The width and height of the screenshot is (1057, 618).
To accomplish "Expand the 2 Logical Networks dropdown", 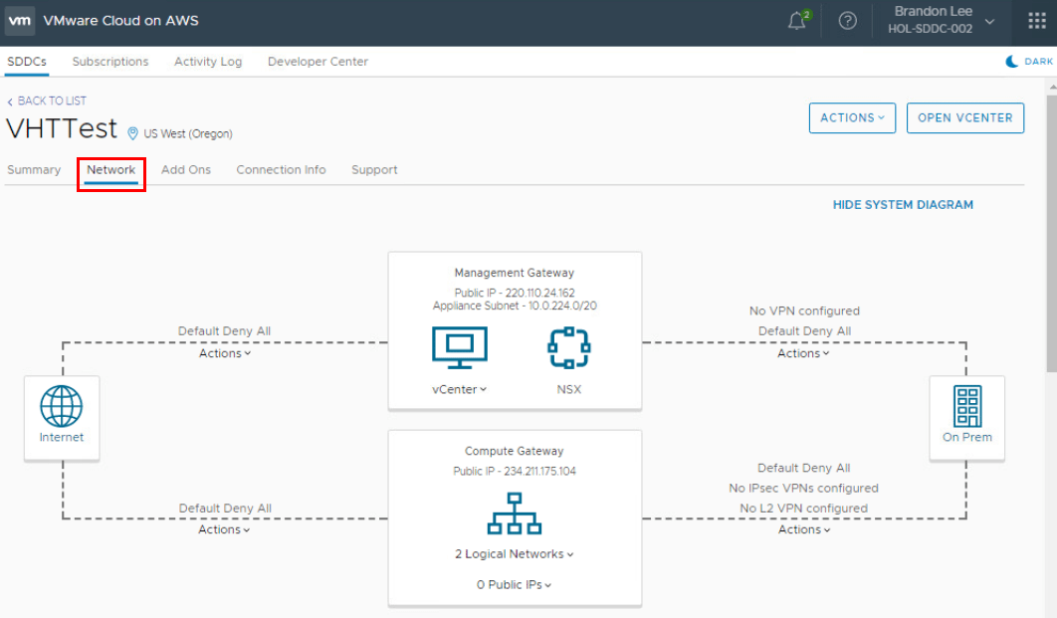I will [514, 554].
